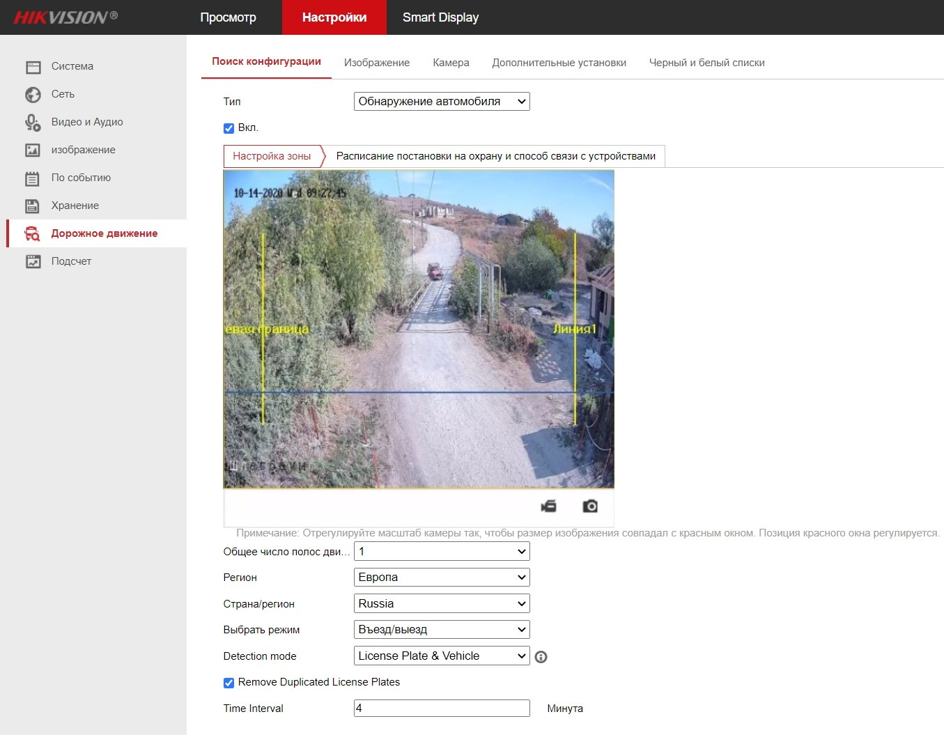Open Detection mode dropdown
944x735 pixels.
click(442, 656)
